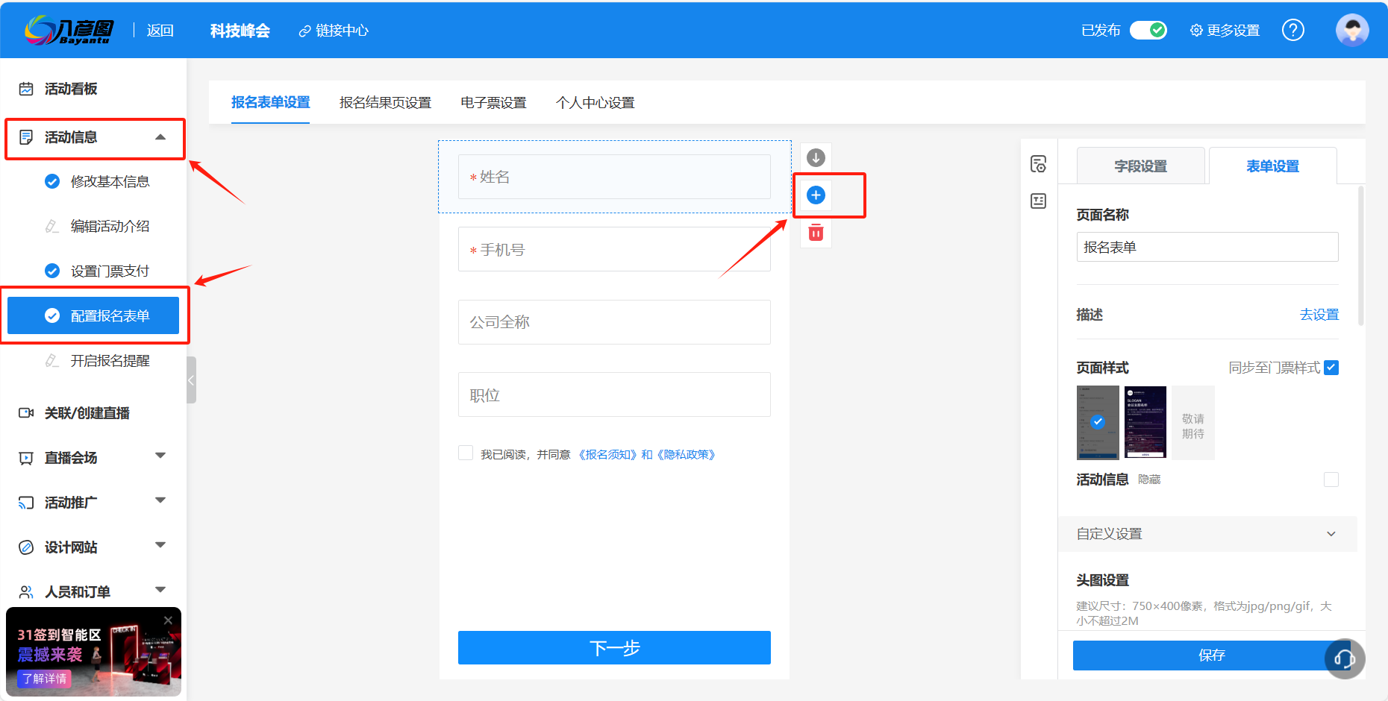This screenshot has width=1388, height=701.
Task: Move the 姓名 field down with the arrow icon
Action: click(x=816, y=157)
